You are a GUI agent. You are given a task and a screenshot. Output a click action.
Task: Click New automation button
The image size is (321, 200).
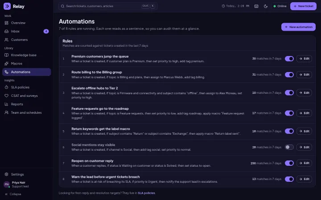298,27
